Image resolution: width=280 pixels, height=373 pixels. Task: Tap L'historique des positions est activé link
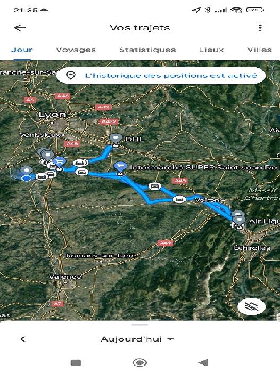(171, 76)
